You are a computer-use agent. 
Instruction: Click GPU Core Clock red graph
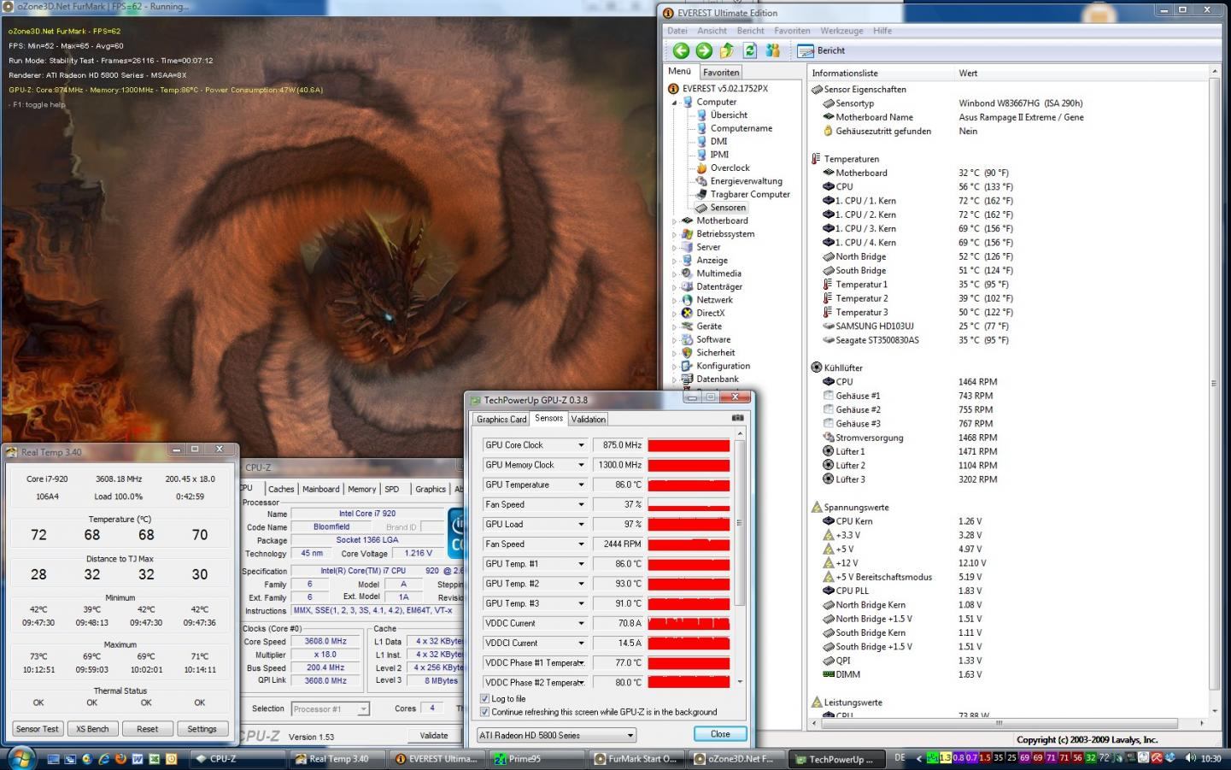click(689, 445)
